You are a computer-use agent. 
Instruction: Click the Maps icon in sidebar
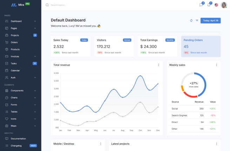[x=7, y=126]
